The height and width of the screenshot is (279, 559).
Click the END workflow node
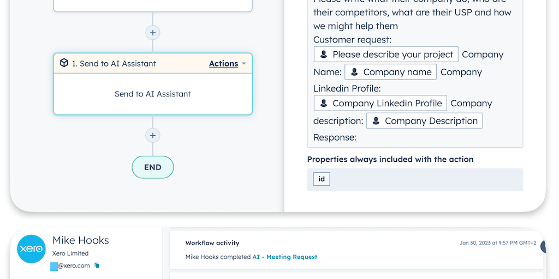click(152, 167)
